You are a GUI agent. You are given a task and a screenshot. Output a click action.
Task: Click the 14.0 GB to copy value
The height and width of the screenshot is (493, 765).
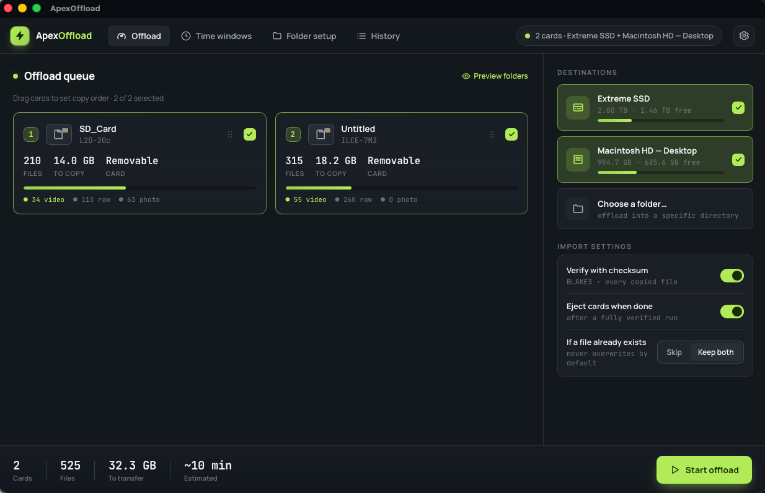tap(74, 160)
